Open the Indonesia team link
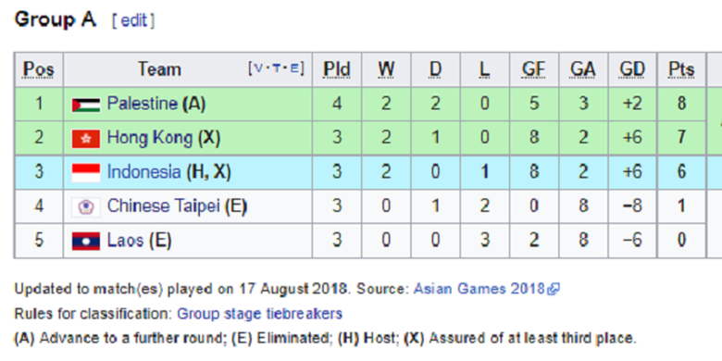The height and width of the screenshot is (361, 722). pyautogui.click(x=143, y=172)
